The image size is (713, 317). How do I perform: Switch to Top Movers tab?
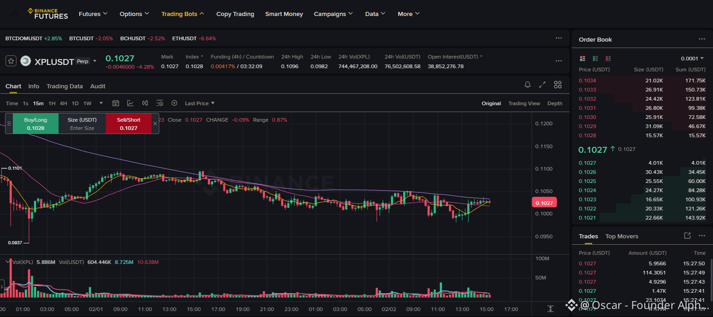[621, 236]
